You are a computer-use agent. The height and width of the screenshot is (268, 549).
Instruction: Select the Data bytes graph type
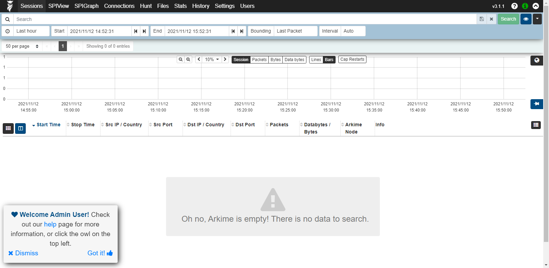coord(294,59)
